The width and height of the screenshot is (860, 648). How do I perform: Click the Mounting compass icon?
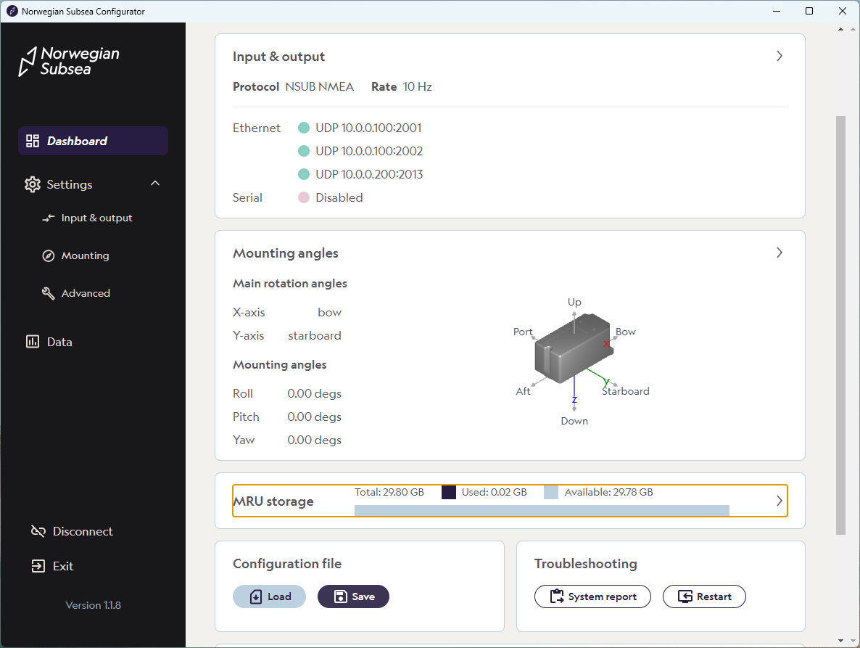(x=49, y=255)
